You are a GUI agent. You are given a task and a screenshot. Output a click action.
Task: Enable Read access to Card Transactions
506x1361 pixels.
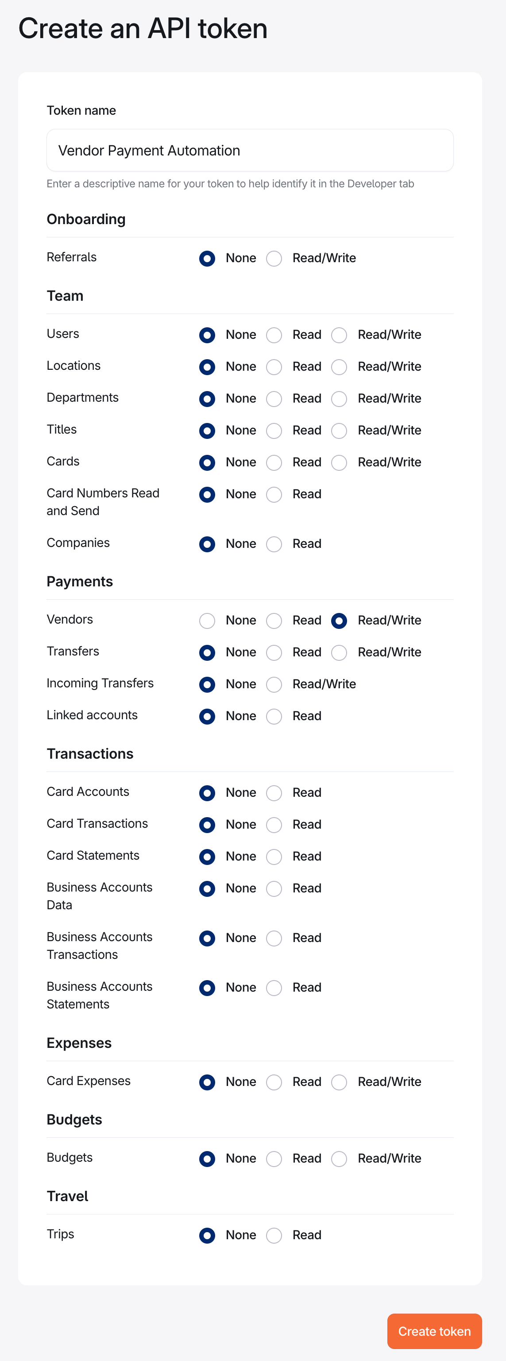point(274,825)
